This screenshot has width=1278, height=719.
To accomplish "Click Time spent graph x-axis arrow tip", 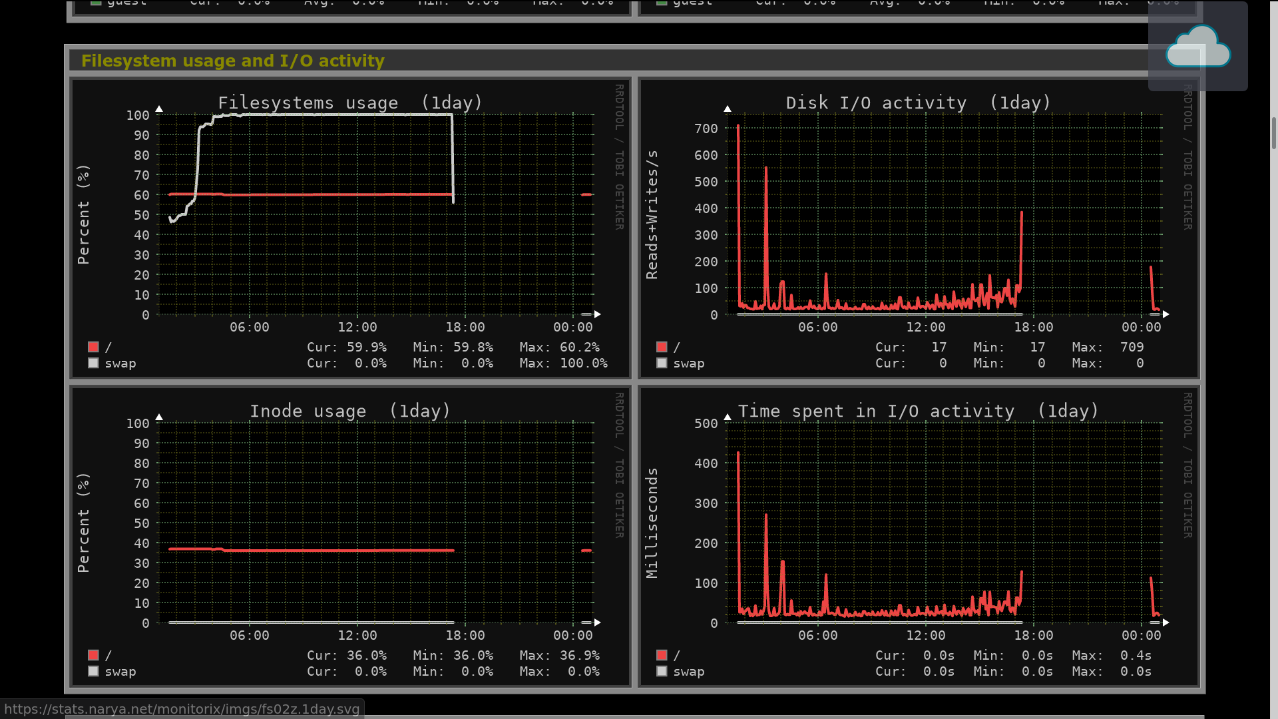I will coord(1166,622).
